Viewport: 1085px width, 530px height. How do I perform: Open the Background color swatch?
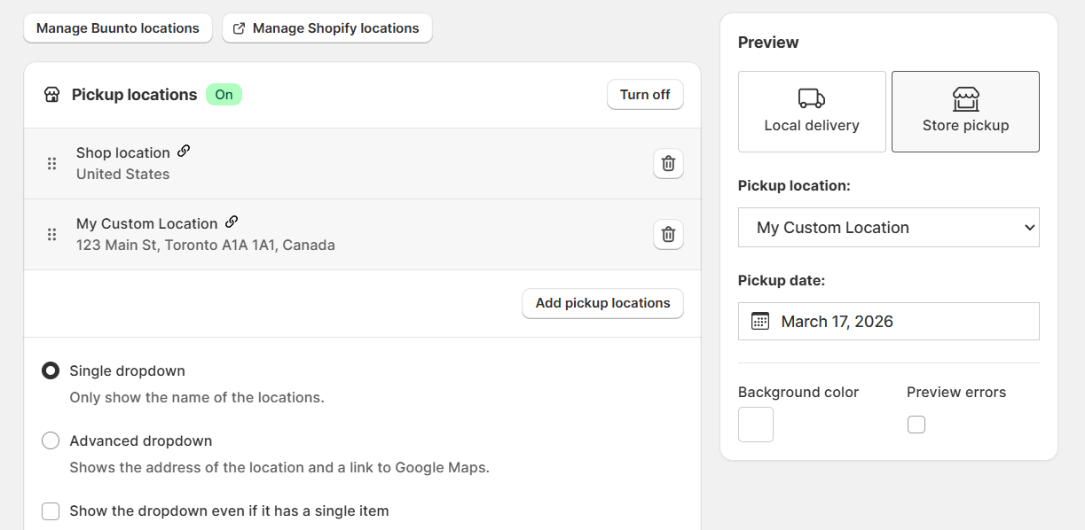756,425
